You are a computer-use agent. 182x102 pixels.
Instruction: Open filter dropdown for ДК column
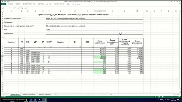point(80,47)
